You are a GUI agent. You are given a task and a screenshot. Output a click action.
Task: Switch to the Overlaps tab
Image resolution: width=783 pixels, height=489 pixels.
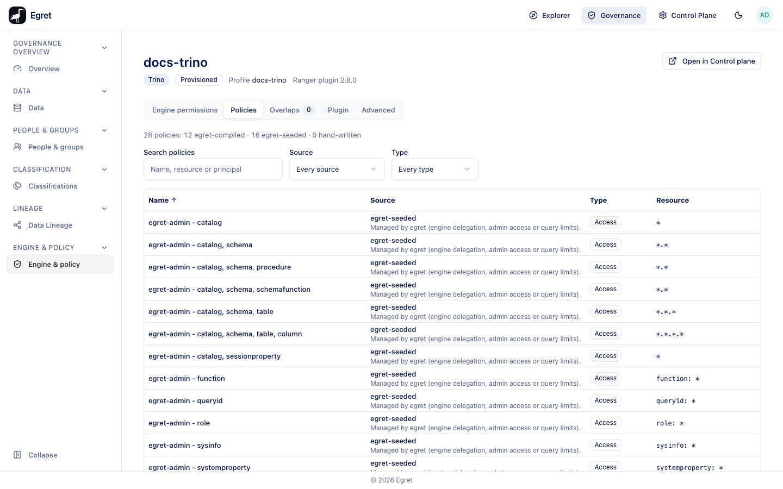(291, 110)
